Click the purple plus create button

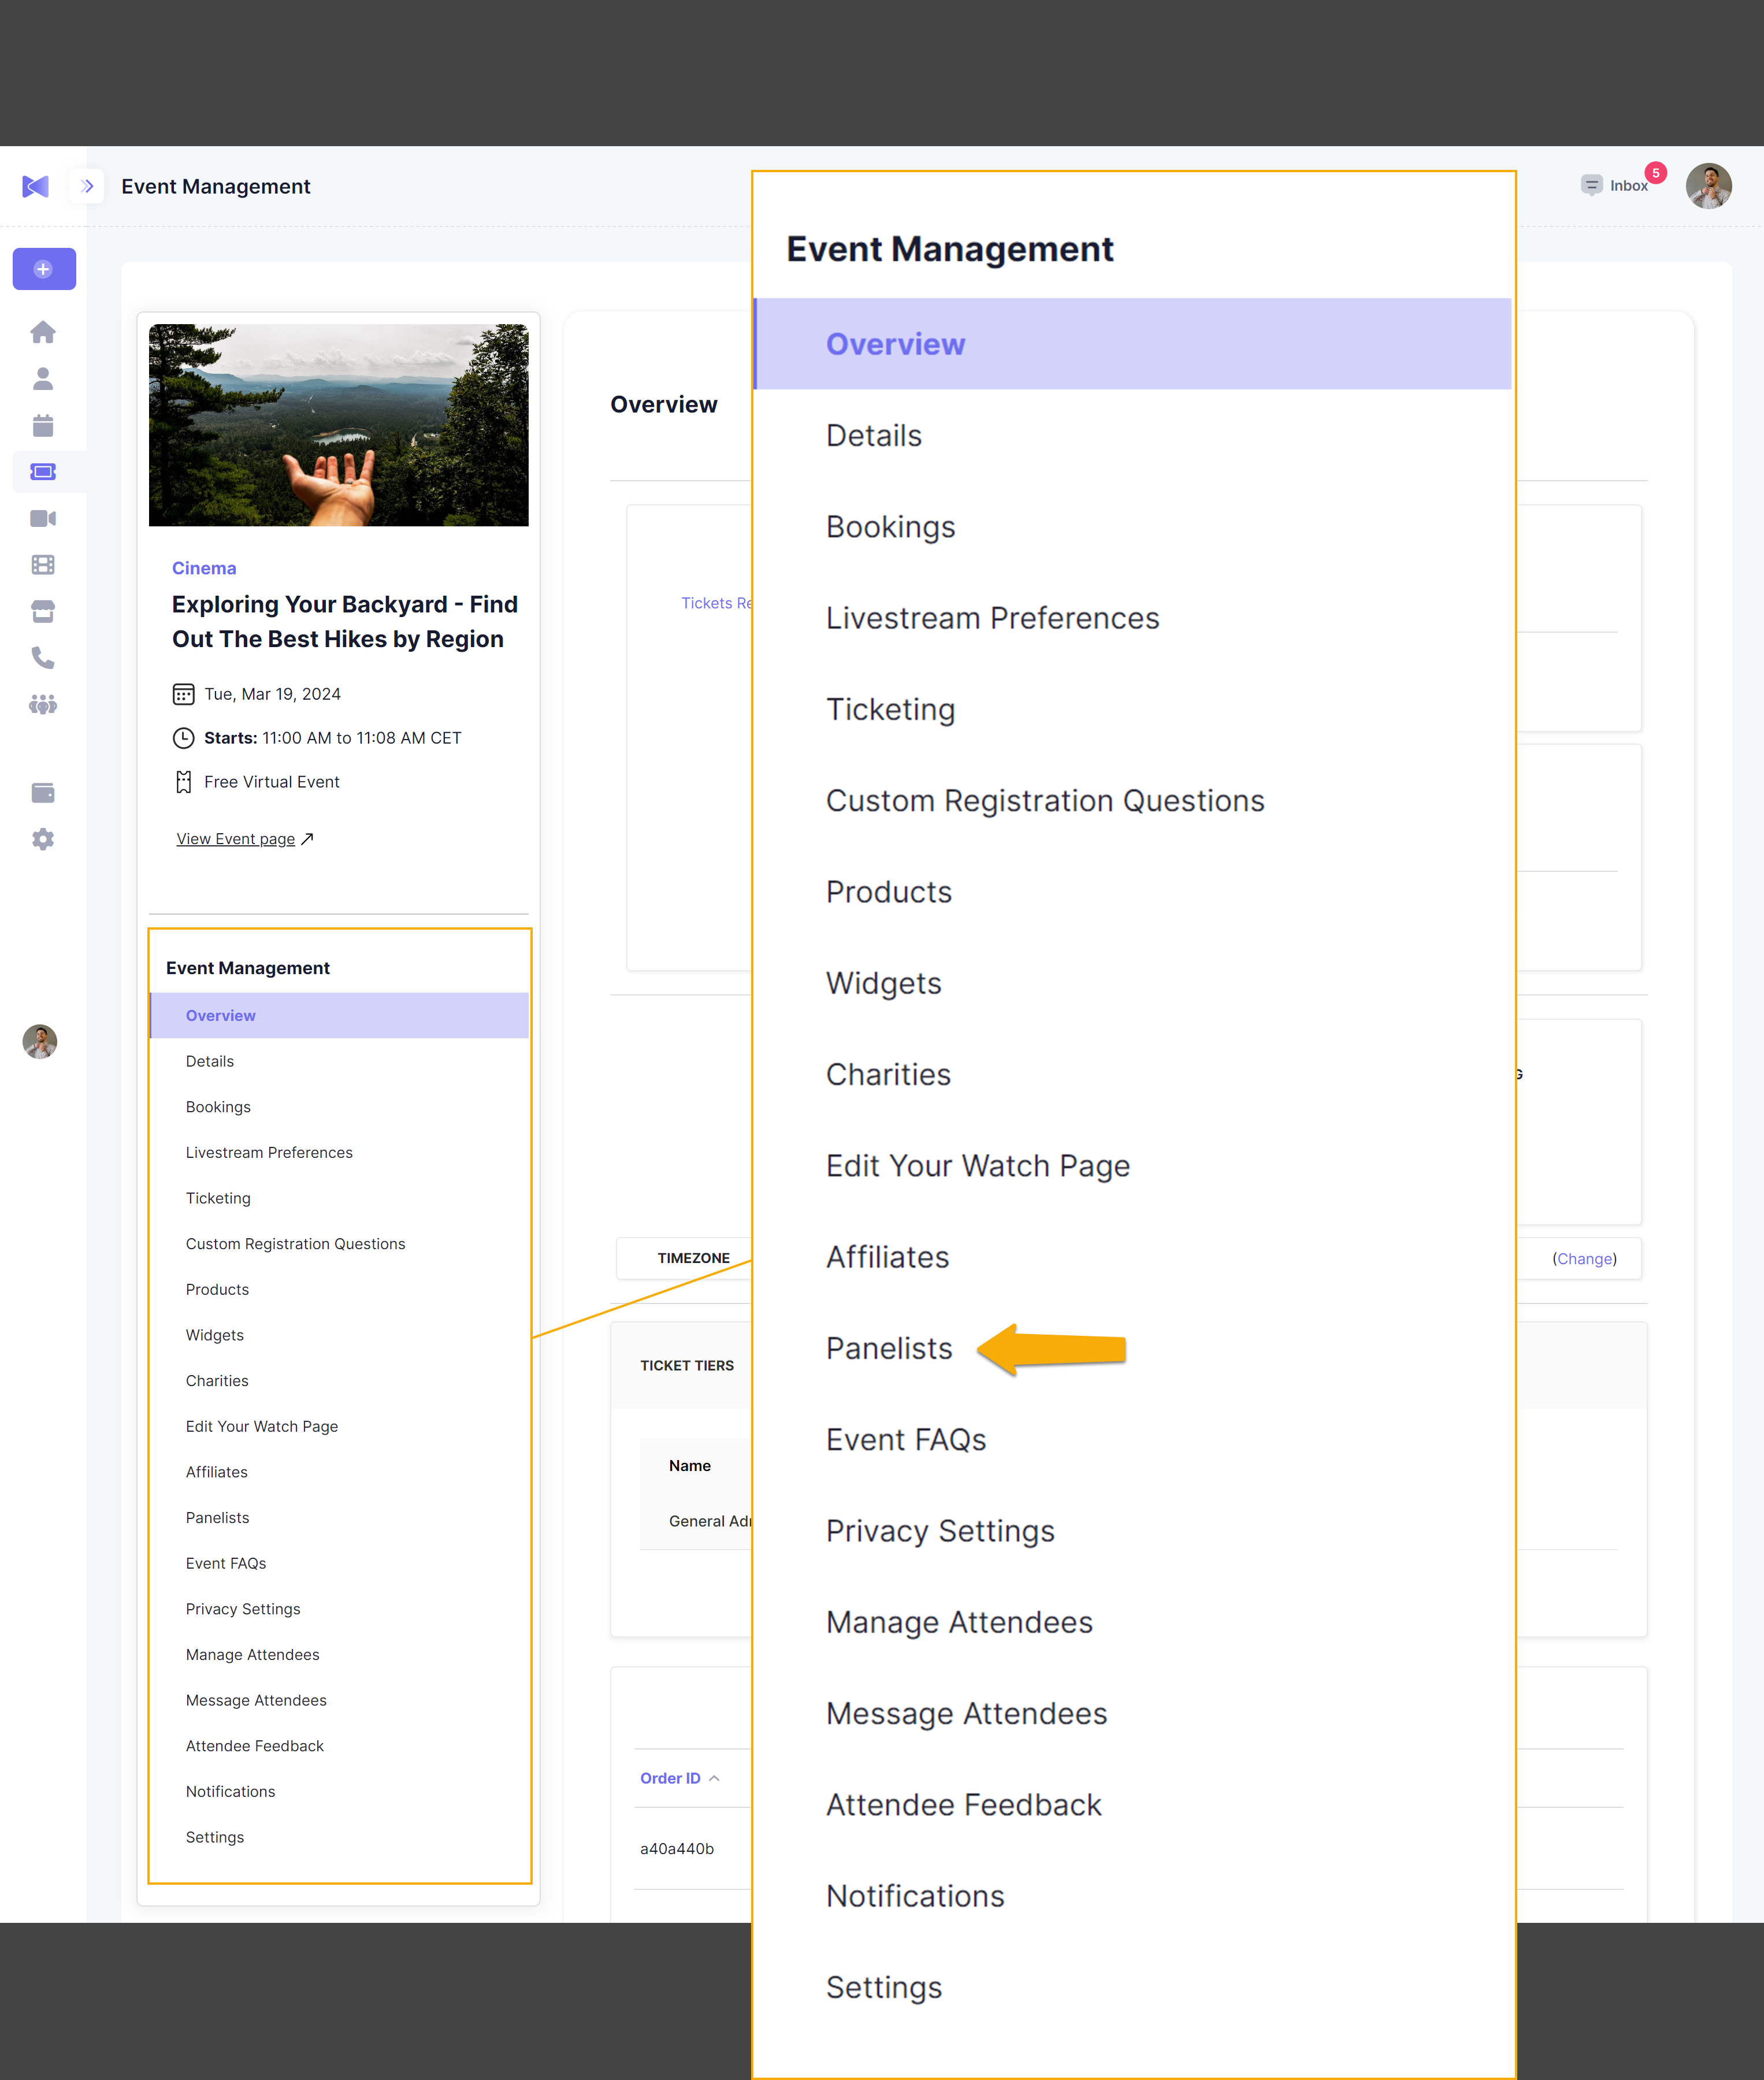pyautogui.click(x=43, y=269)
